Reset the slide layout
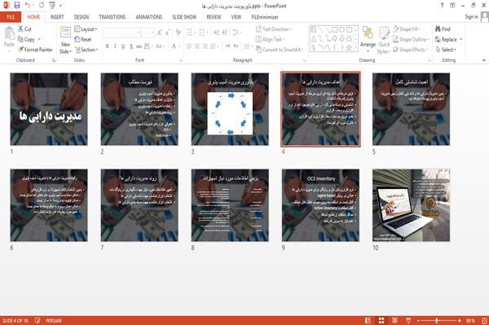The width and height of the screenshot is (489, 325). click(x=83, y=39)
